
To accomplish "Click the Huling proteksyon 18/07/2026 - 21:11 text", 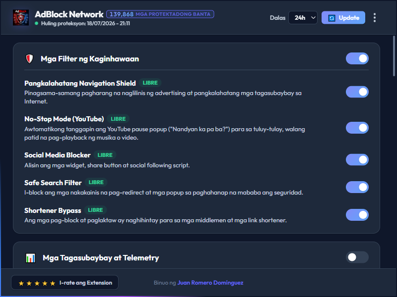I will [x=85, y=23].
